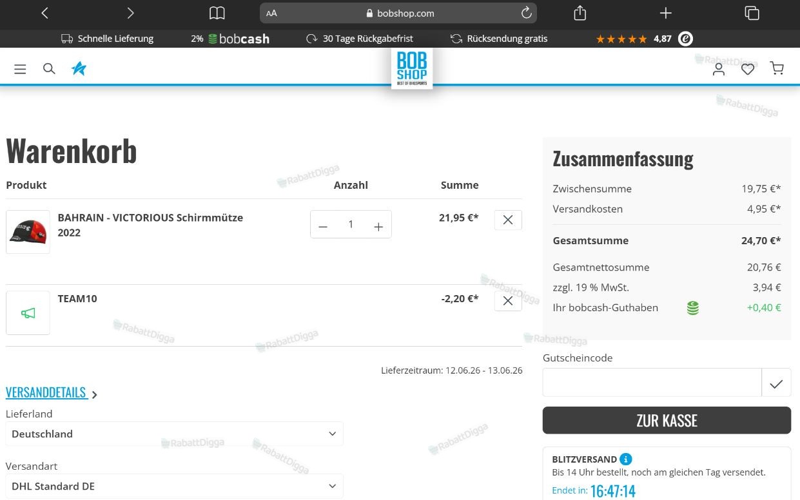Screen dimensions: 800x500
Task: Open the Lieferland Deutschland dropdown
Action: point(174,434)
